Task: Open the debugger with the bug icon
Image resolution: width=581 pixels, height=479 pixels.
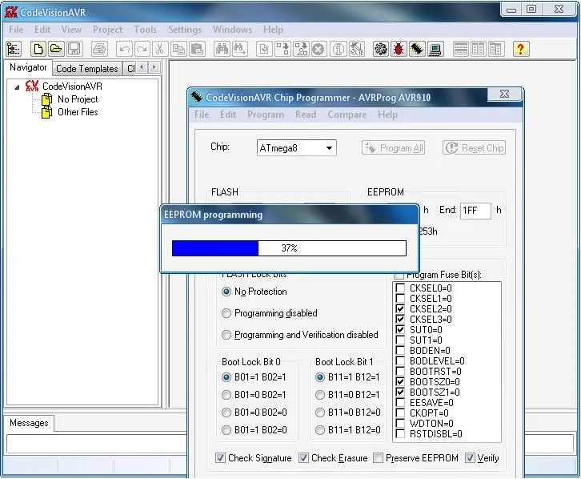Action: [x=399, y=49]
